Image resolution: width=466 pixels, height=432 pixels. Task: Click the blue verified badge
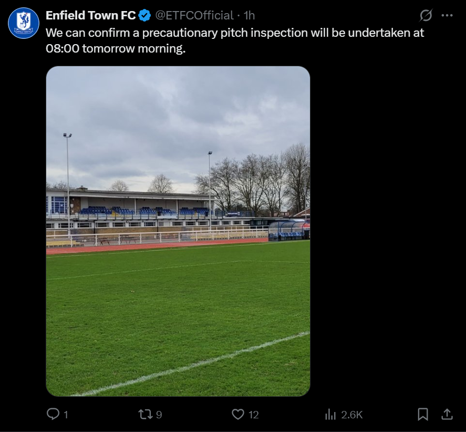[x=144, y=16]
